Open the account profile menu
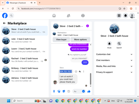139x104 pixels. tap(132, 16)
